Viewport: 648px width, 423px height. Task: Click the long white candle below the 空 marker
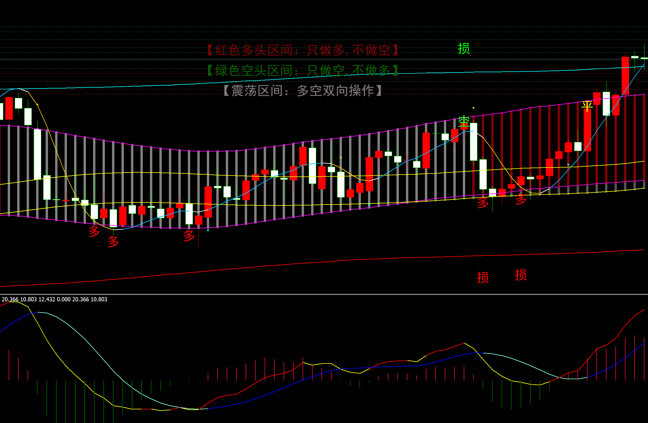(x=473, y=142)
